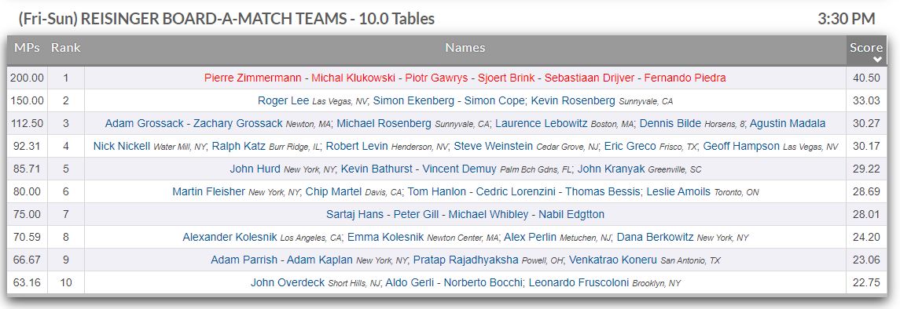Select Geoff Hampson name link
The width and height of the screenshot is (900, 309).
[x=741, y=147]
